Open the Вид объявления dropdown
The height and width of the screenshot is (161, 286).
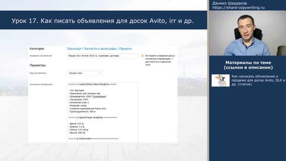point(84,73)
